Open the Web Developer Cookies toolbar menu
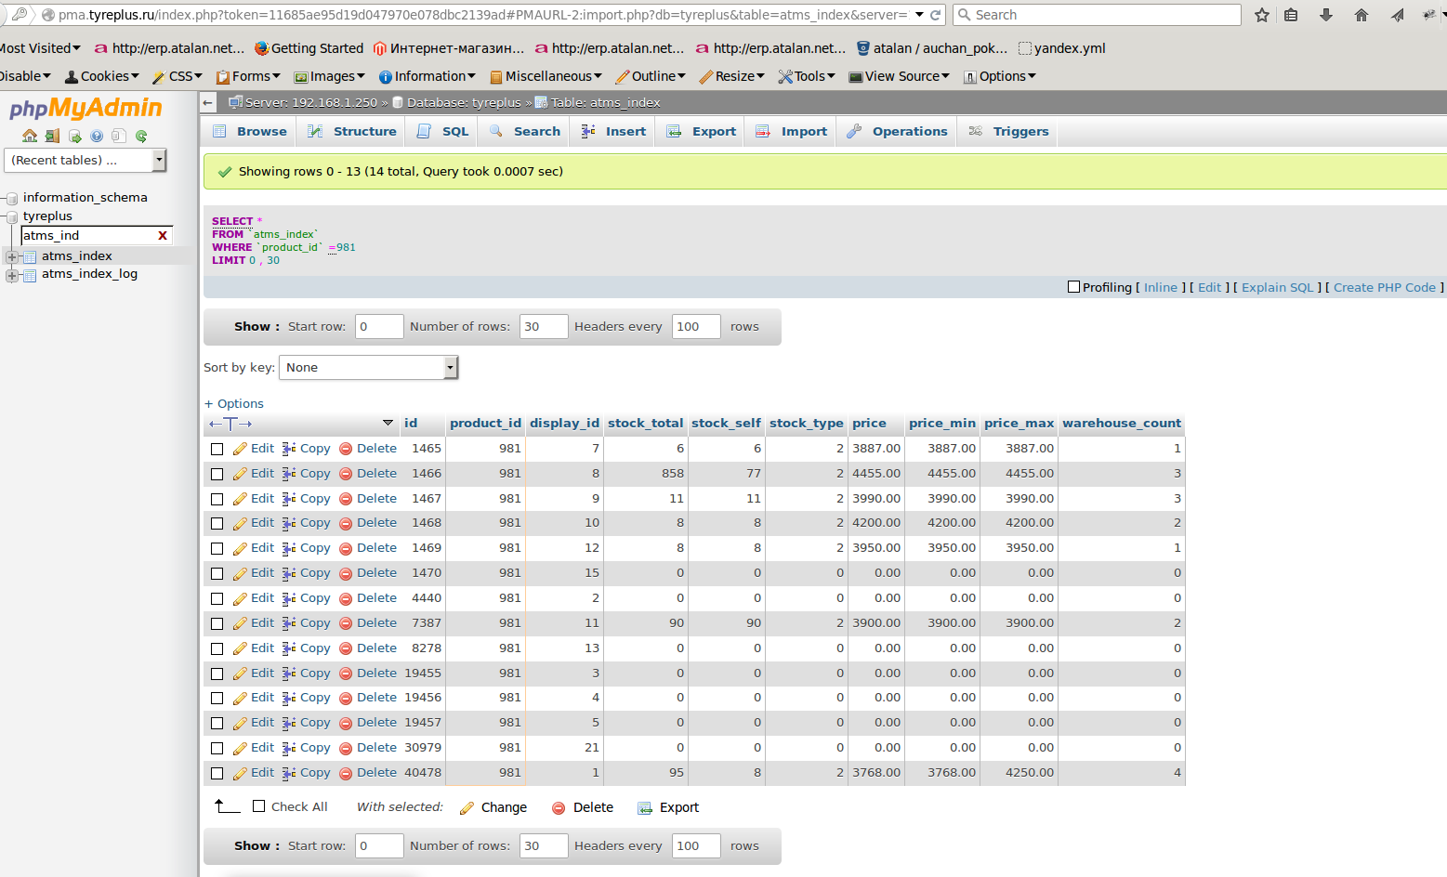This screenshot has width=1447, height=877. (x=102, y=76)
